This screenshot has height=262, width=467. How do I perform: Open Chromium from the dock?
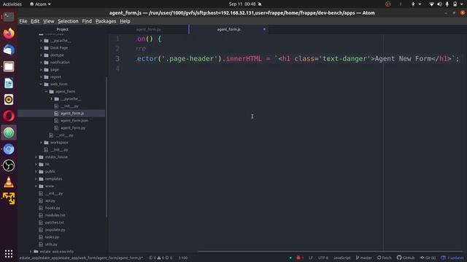(9, 149)
